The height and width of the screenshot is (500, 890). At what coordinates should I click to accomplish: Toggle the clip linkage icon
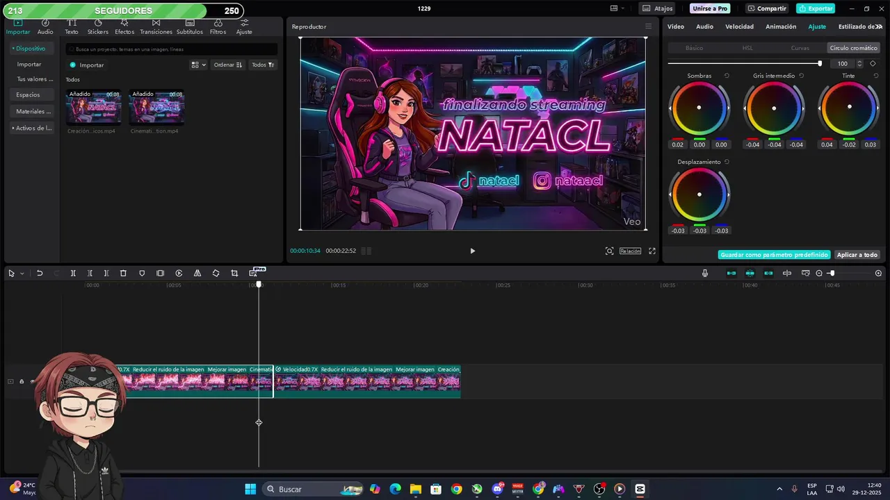coord(768,274)
